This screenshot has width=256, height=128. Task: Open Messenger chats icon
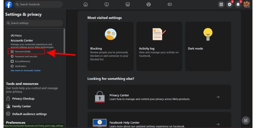230,5
